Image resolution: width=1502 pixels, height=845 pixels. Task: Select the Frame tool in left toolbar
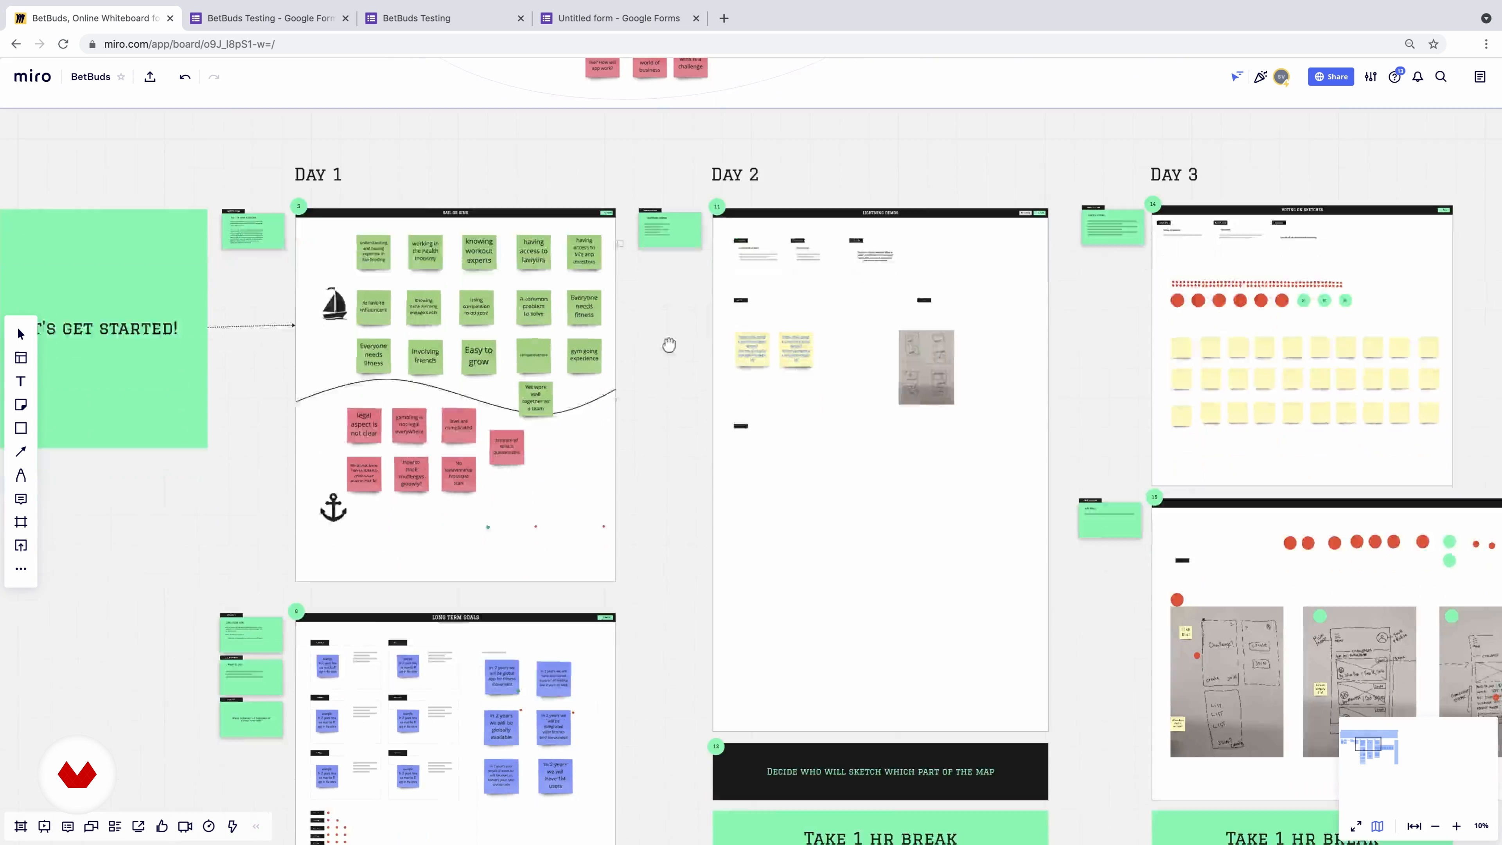click(21, 522)
